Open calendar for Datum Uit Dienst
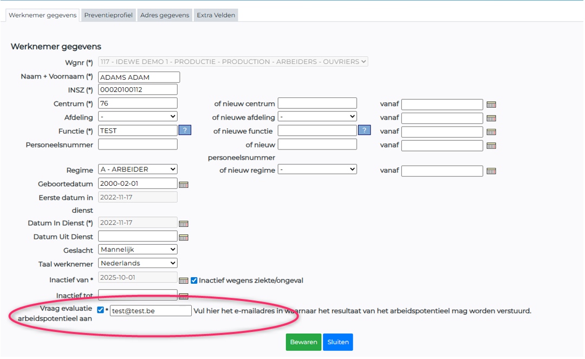This screenshot has height=359, width=585. (184, 237)
